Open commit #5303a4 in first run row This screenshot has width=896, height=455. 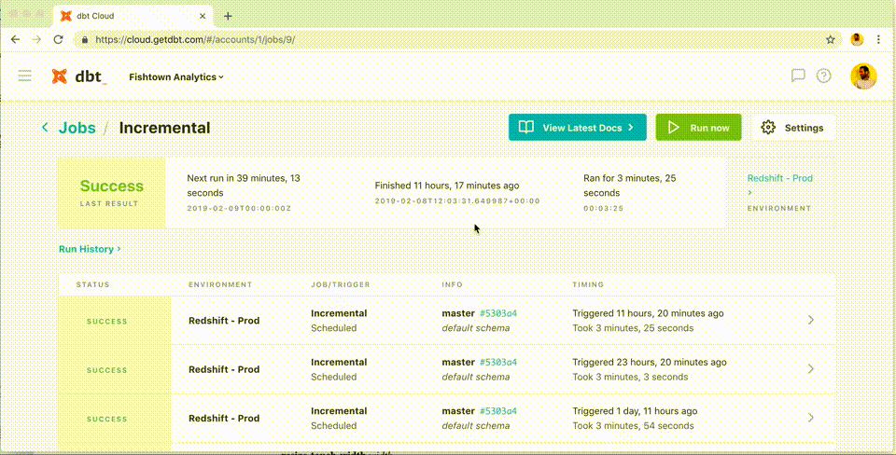pos(498,313)
